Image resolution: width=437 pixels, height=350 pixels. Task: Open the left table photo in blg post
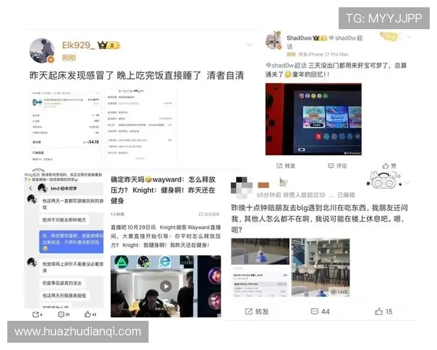260,251
